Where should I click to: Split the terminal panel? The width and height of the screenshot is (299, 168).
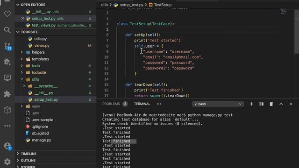261,104
